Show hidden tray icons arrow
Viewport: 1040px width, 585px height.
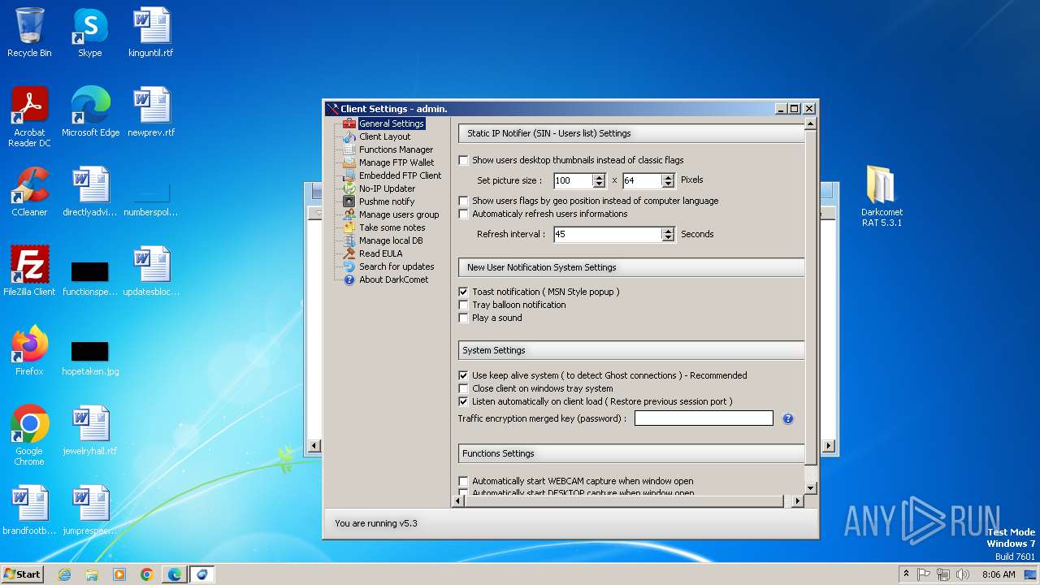tap(906, 574)
